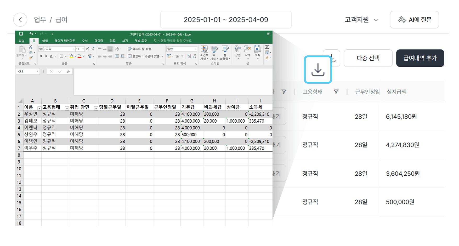459x246 pixels.
Task: Select the Format Painter brush
Action: click(31, 58)
